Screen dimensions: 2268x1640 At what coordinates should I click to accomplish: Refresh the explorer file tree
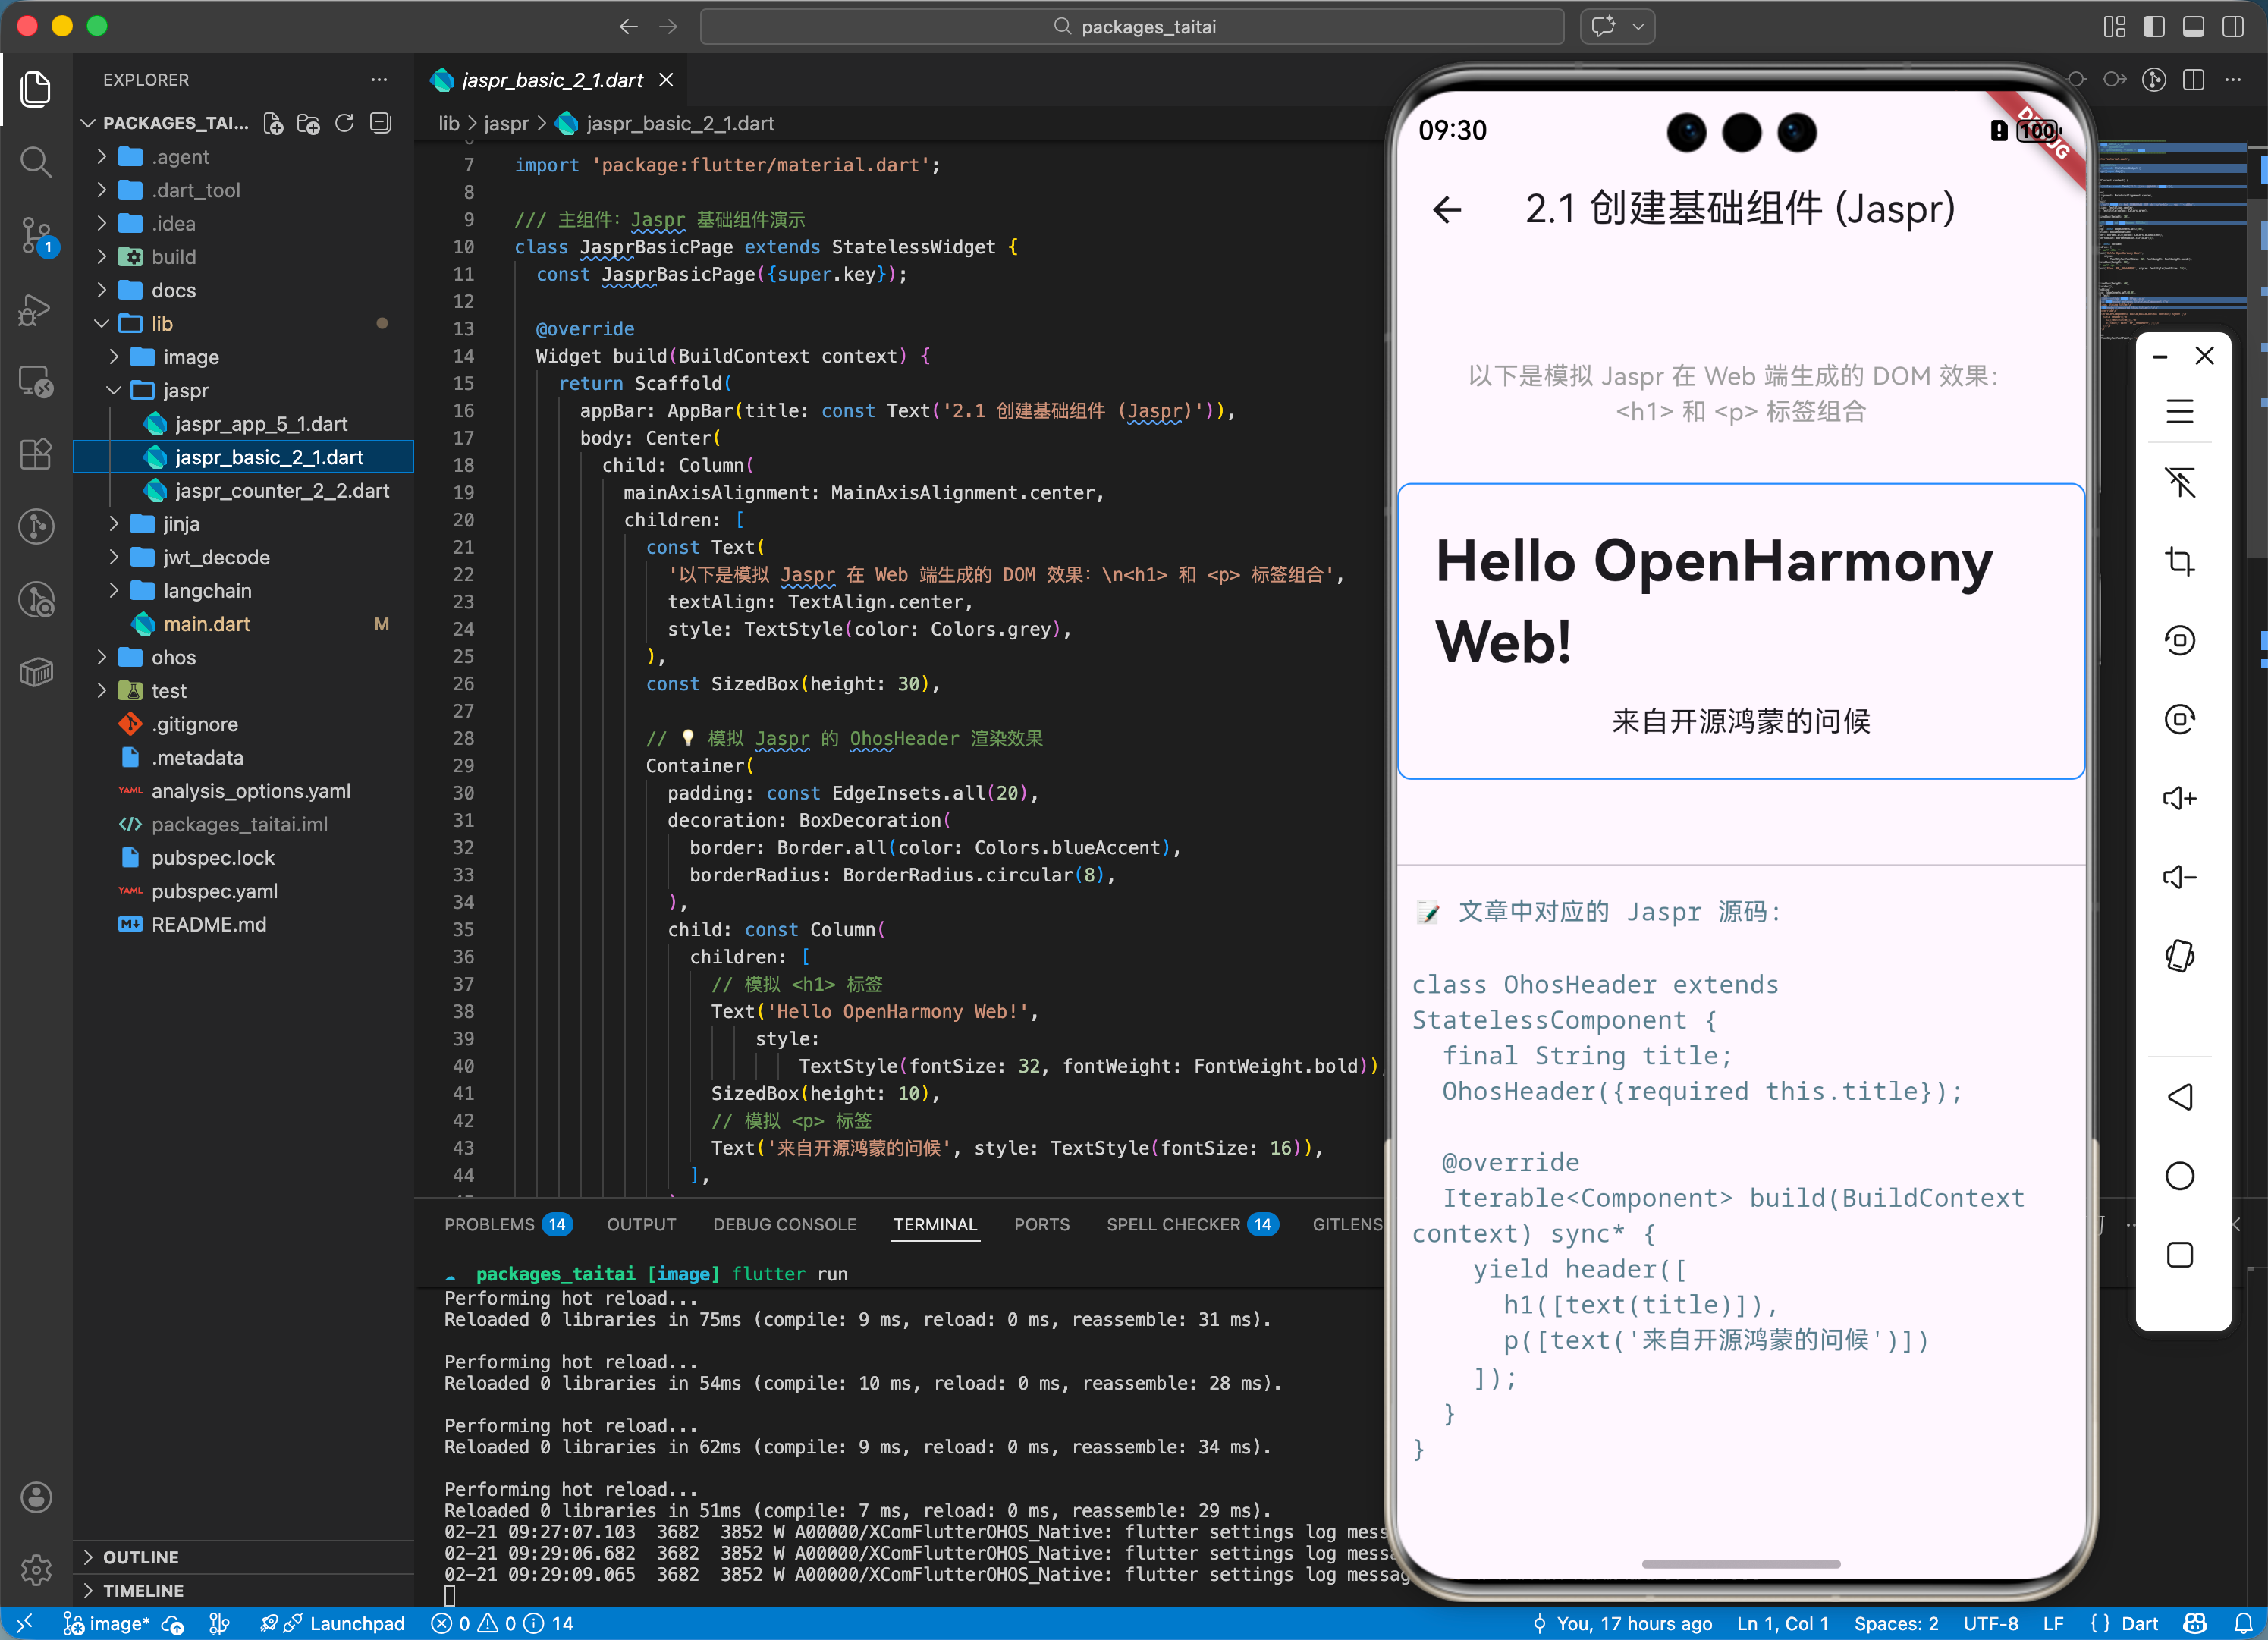[344, 123]
